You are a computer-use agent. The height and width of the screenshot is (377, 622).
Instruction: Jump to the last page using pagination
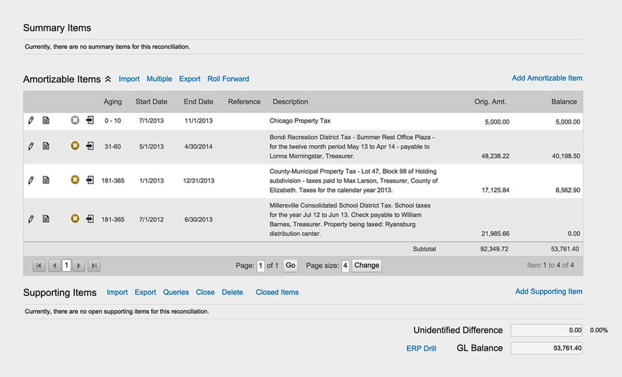[x=94, y=265]
